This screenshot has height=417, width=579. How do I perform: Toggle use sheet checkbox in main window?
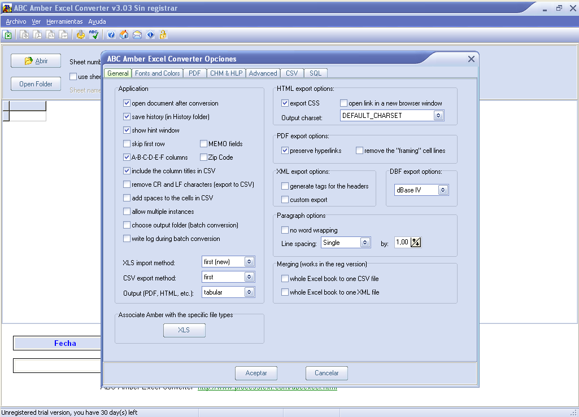[73, 76]
